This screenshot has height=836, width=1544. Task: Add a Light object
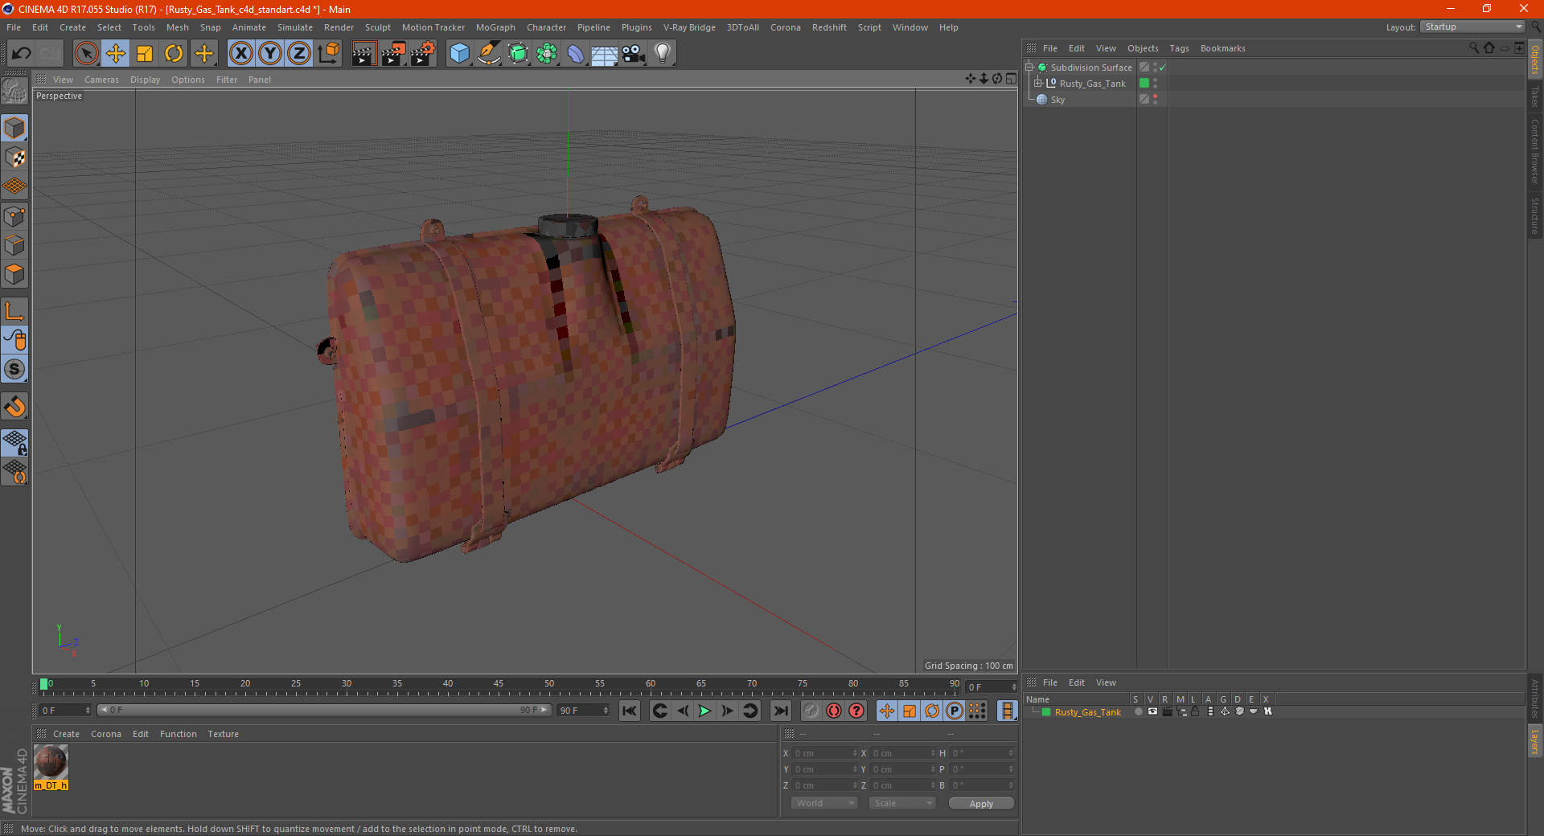click(x=663, y=54)
